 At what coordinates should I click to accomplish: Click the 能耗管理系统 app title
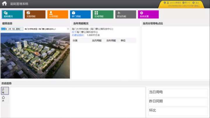(x=19, y=4)
